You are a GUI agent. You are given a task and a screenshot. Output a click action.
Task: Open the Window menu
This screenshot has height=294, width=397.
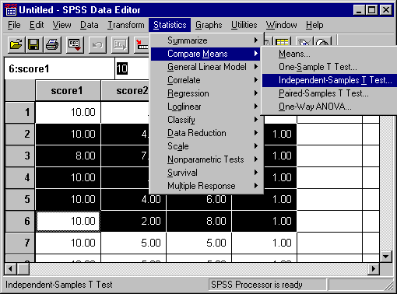281,25
